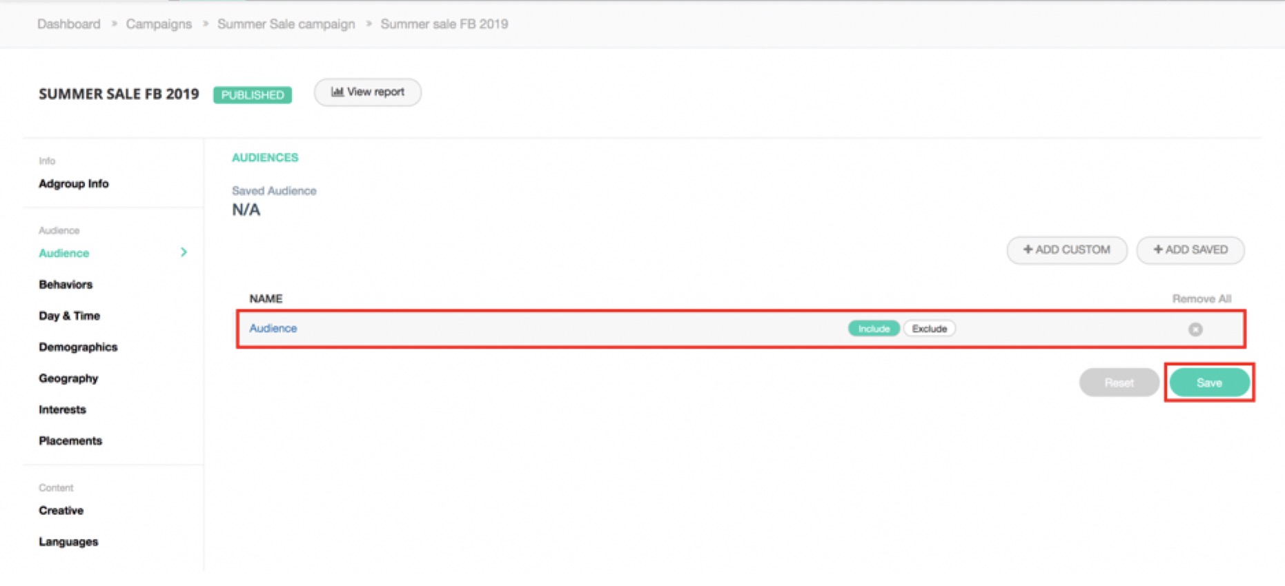The width and height of the screenshot is (1285, 586).
Task: Click Remove All link
Action: coord(1201,299)
